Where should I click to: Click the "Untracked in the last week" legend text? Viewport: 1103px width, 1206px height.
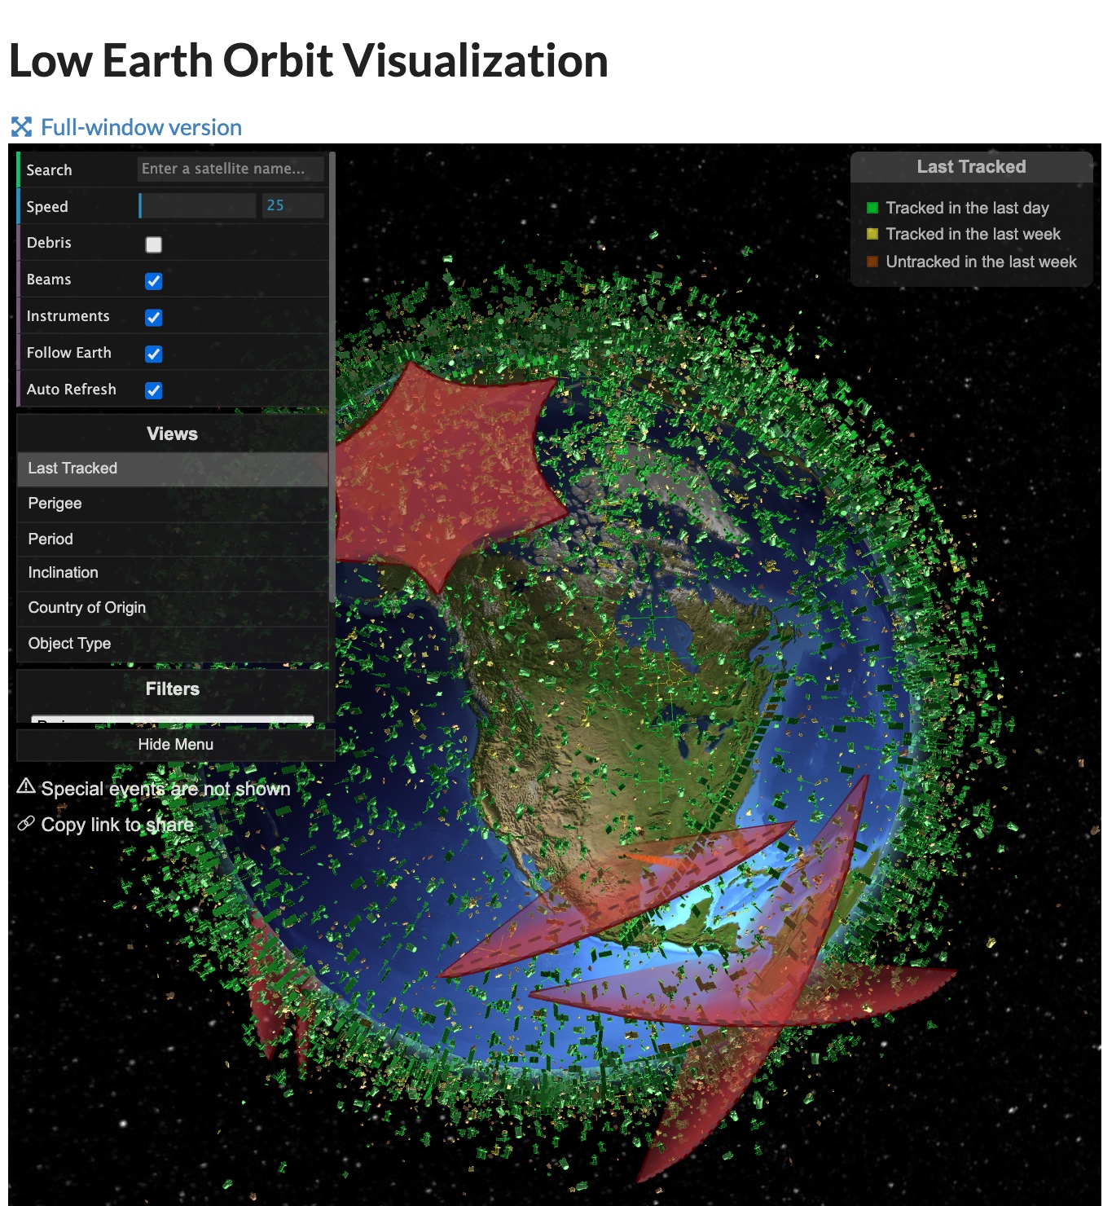[x=982, y=262]
